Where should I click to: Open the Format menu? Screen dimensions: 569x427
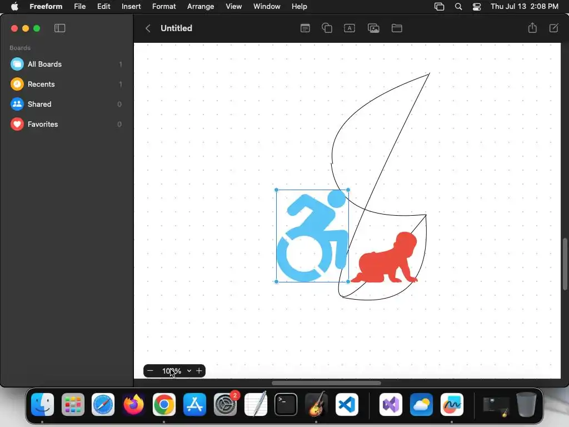pyautogui.click(x=164, y=7)
